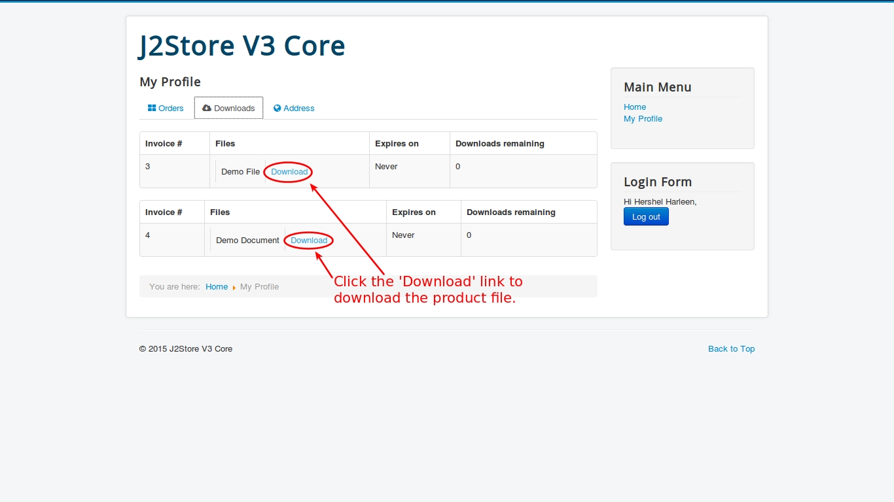Open the Address tab
Viewport: 894px width, 502px height.
coord(294,108)
